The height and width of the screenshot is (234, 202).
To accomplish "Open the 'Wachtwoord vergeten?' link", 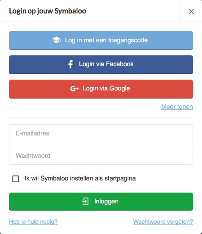I will [x=163, y=222].
